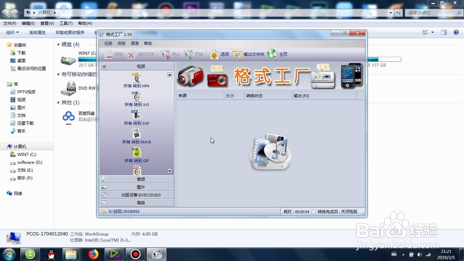Click the Output [F2] column header
The image size is (464, 261).
coord(324,96)
